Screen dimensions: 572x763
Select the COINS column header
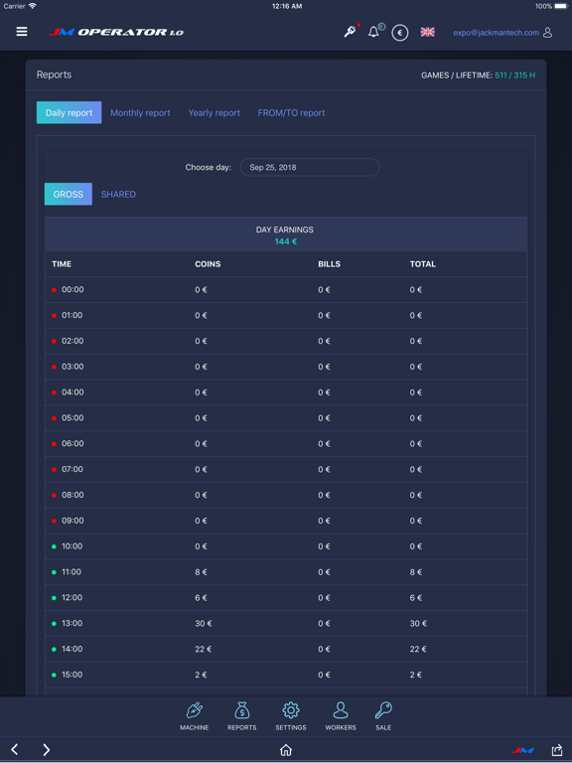pos(208,264)
